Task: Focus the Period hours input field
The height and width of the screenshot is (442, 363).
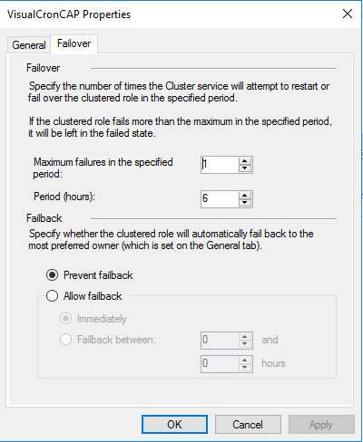Action: point(221,199)
